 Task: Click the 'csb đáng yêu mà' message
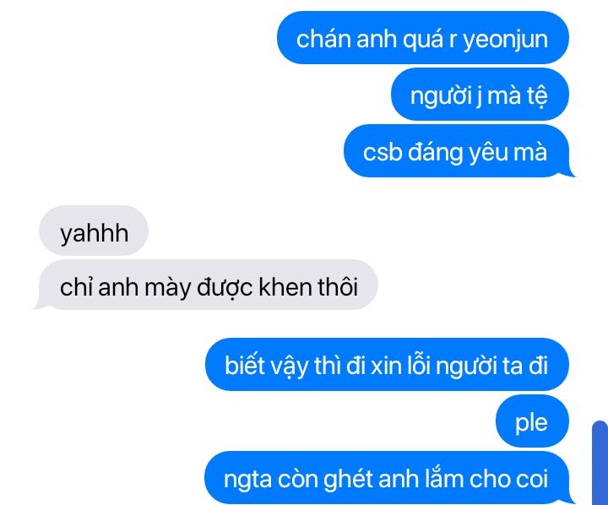pyautogui.click(x=456, y=151)
